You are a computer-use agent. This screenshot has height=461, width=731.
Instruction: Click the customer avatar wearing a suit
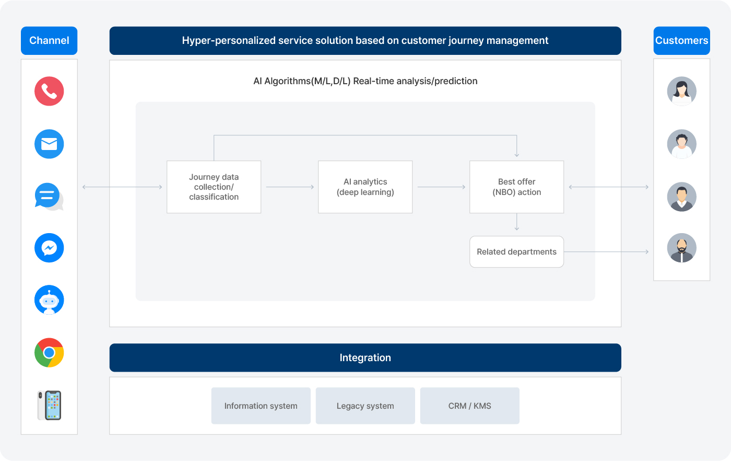tap(681, 197)
